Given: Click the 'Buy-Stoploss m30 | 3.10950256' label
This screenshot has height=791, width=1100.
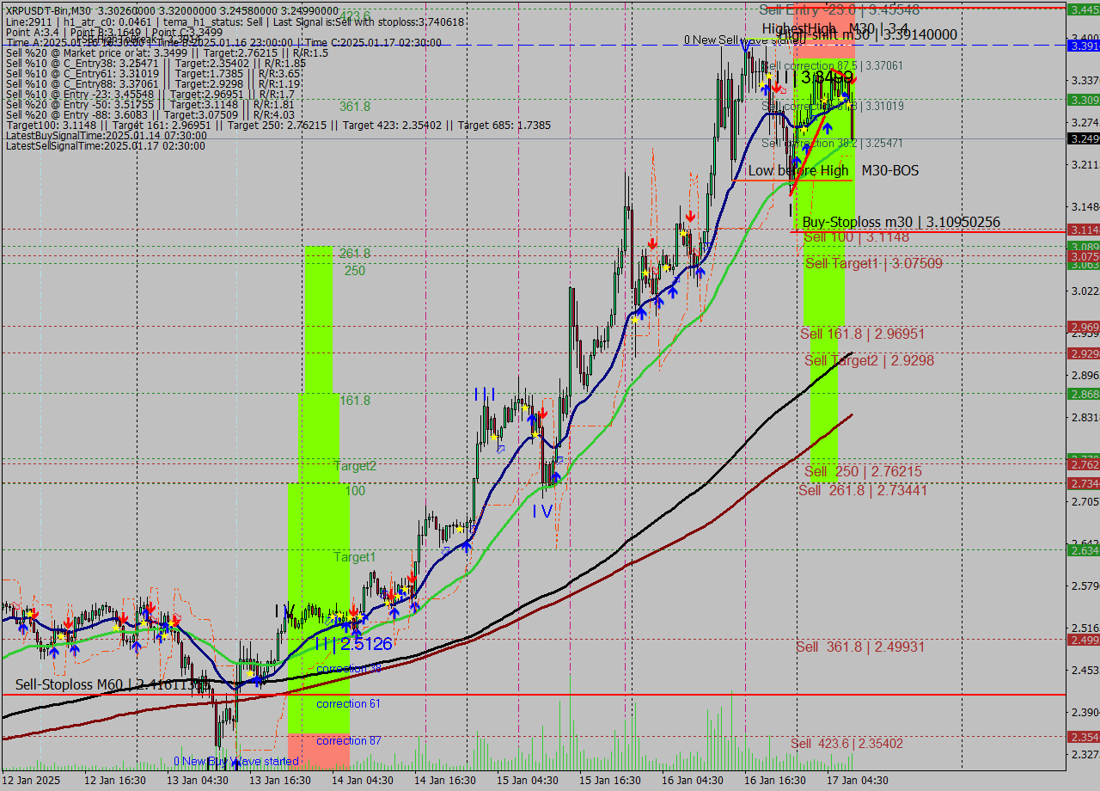Looking at the screenshot, I should pyautogui.click(x=901, y=222).
